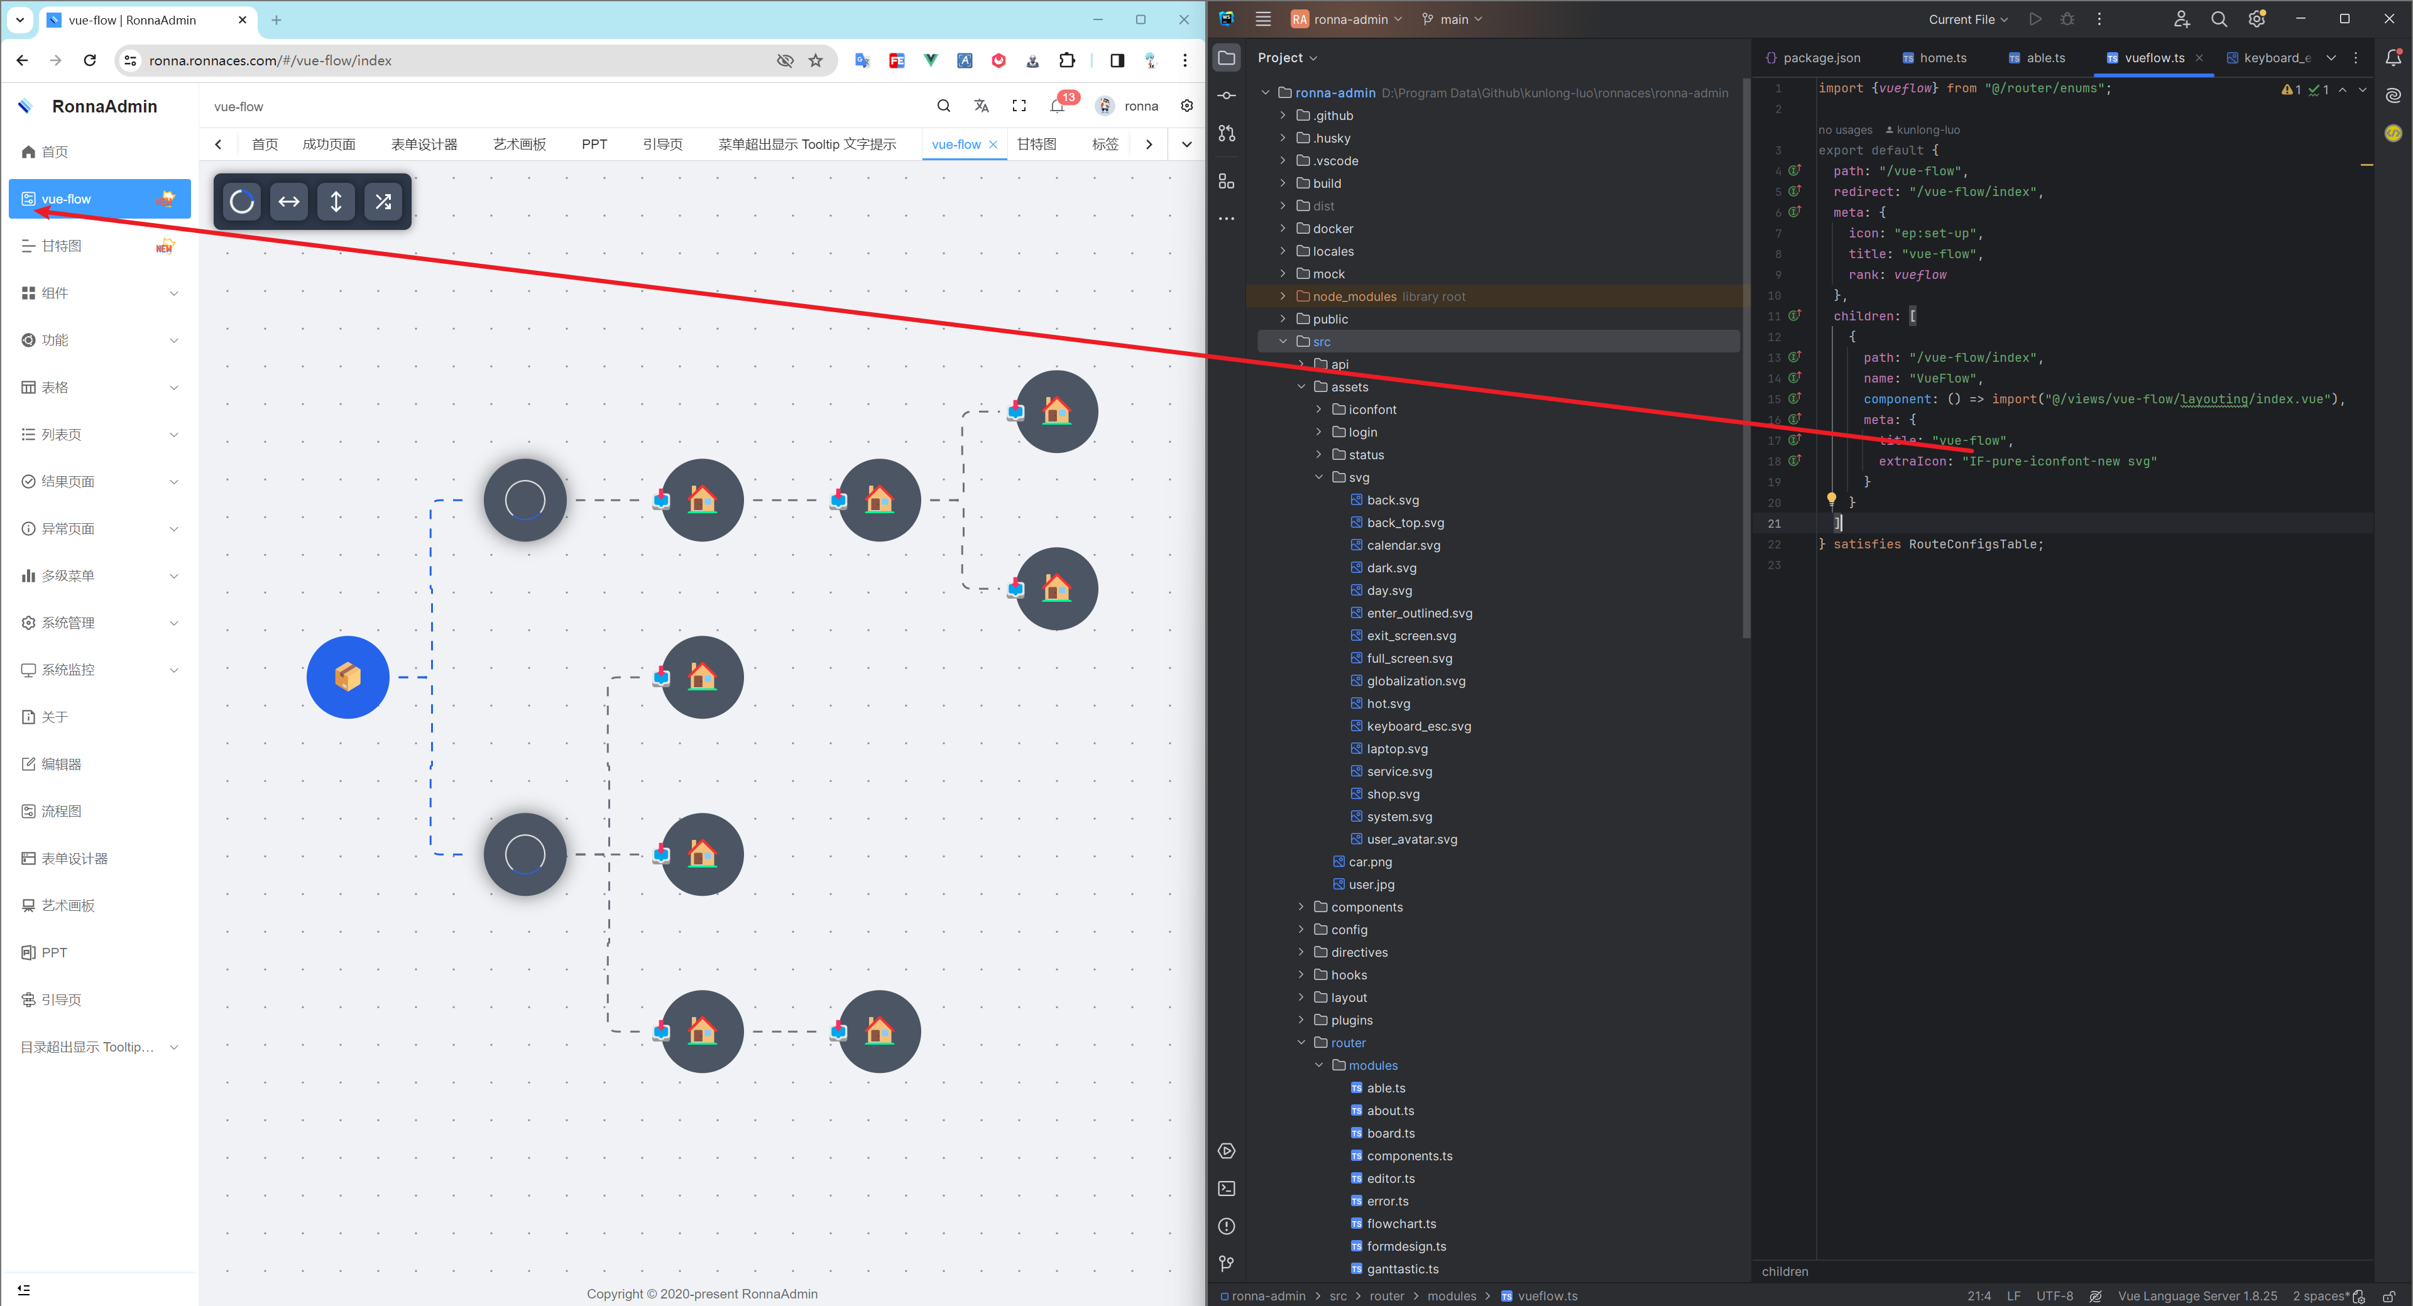Open WebStorm notifications bell icon

[2394, 58]
